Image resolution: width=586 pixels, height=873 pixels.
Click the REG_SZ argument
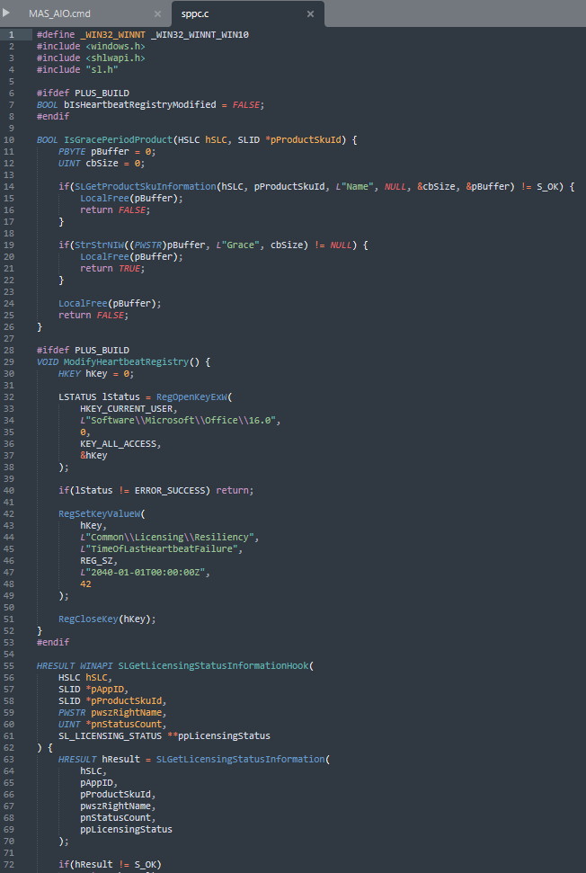click(96, 561)
